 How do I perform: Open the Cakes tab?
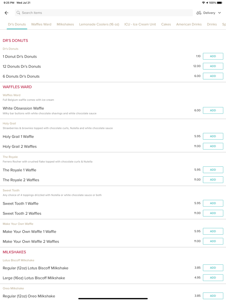click(166, 24)
